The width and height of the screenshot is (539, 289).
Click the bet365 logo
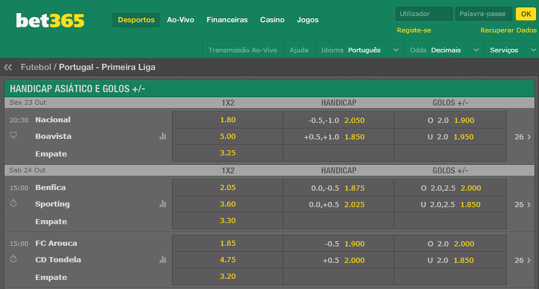point(50,20)
